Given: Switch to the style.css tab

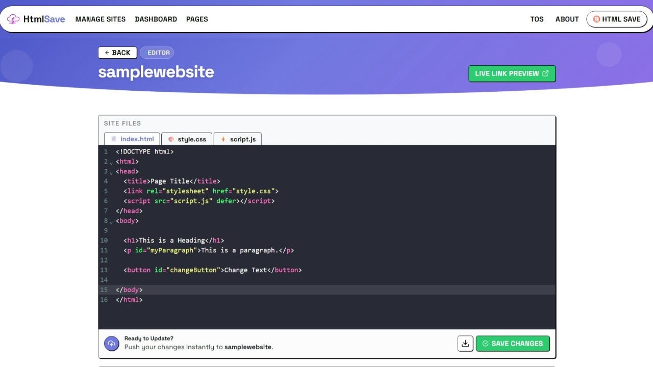Looking at the screenshot, I should pos(187,139).
